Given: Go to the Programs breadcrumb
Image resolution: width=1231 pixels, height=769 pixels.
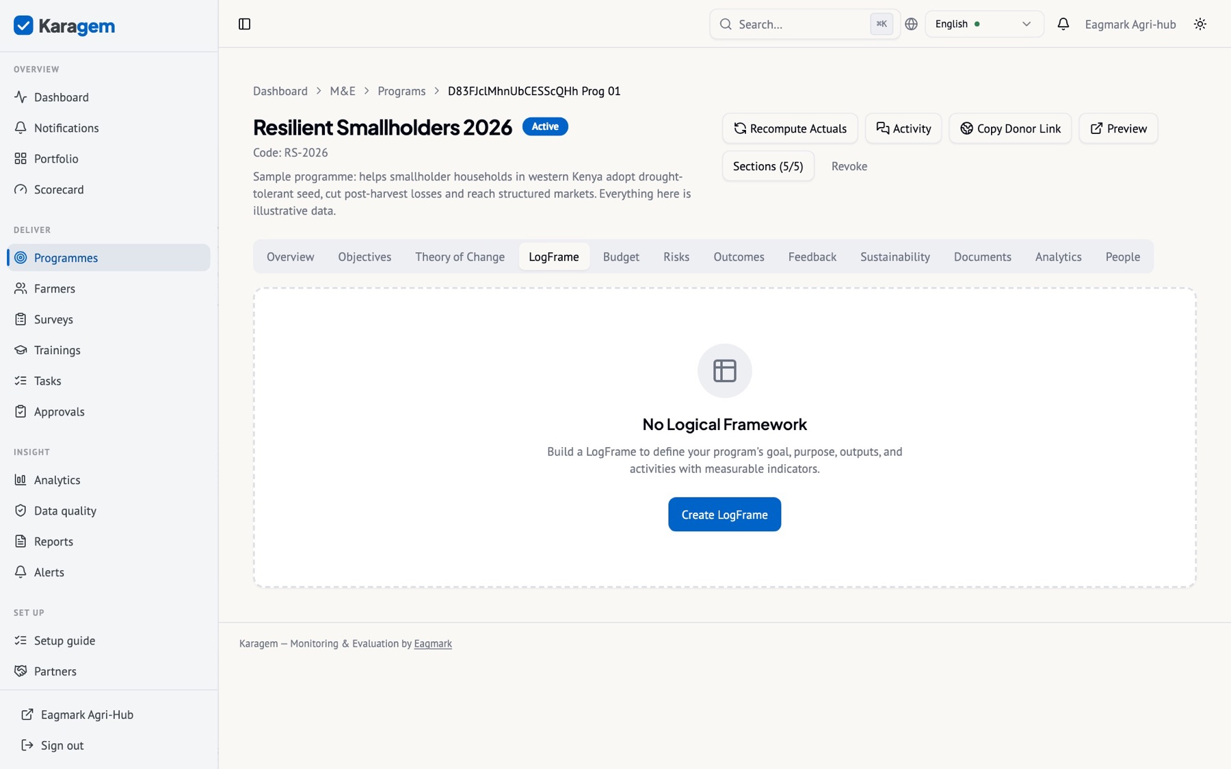Looking at the screenshot, I should [x=401, y=91].
